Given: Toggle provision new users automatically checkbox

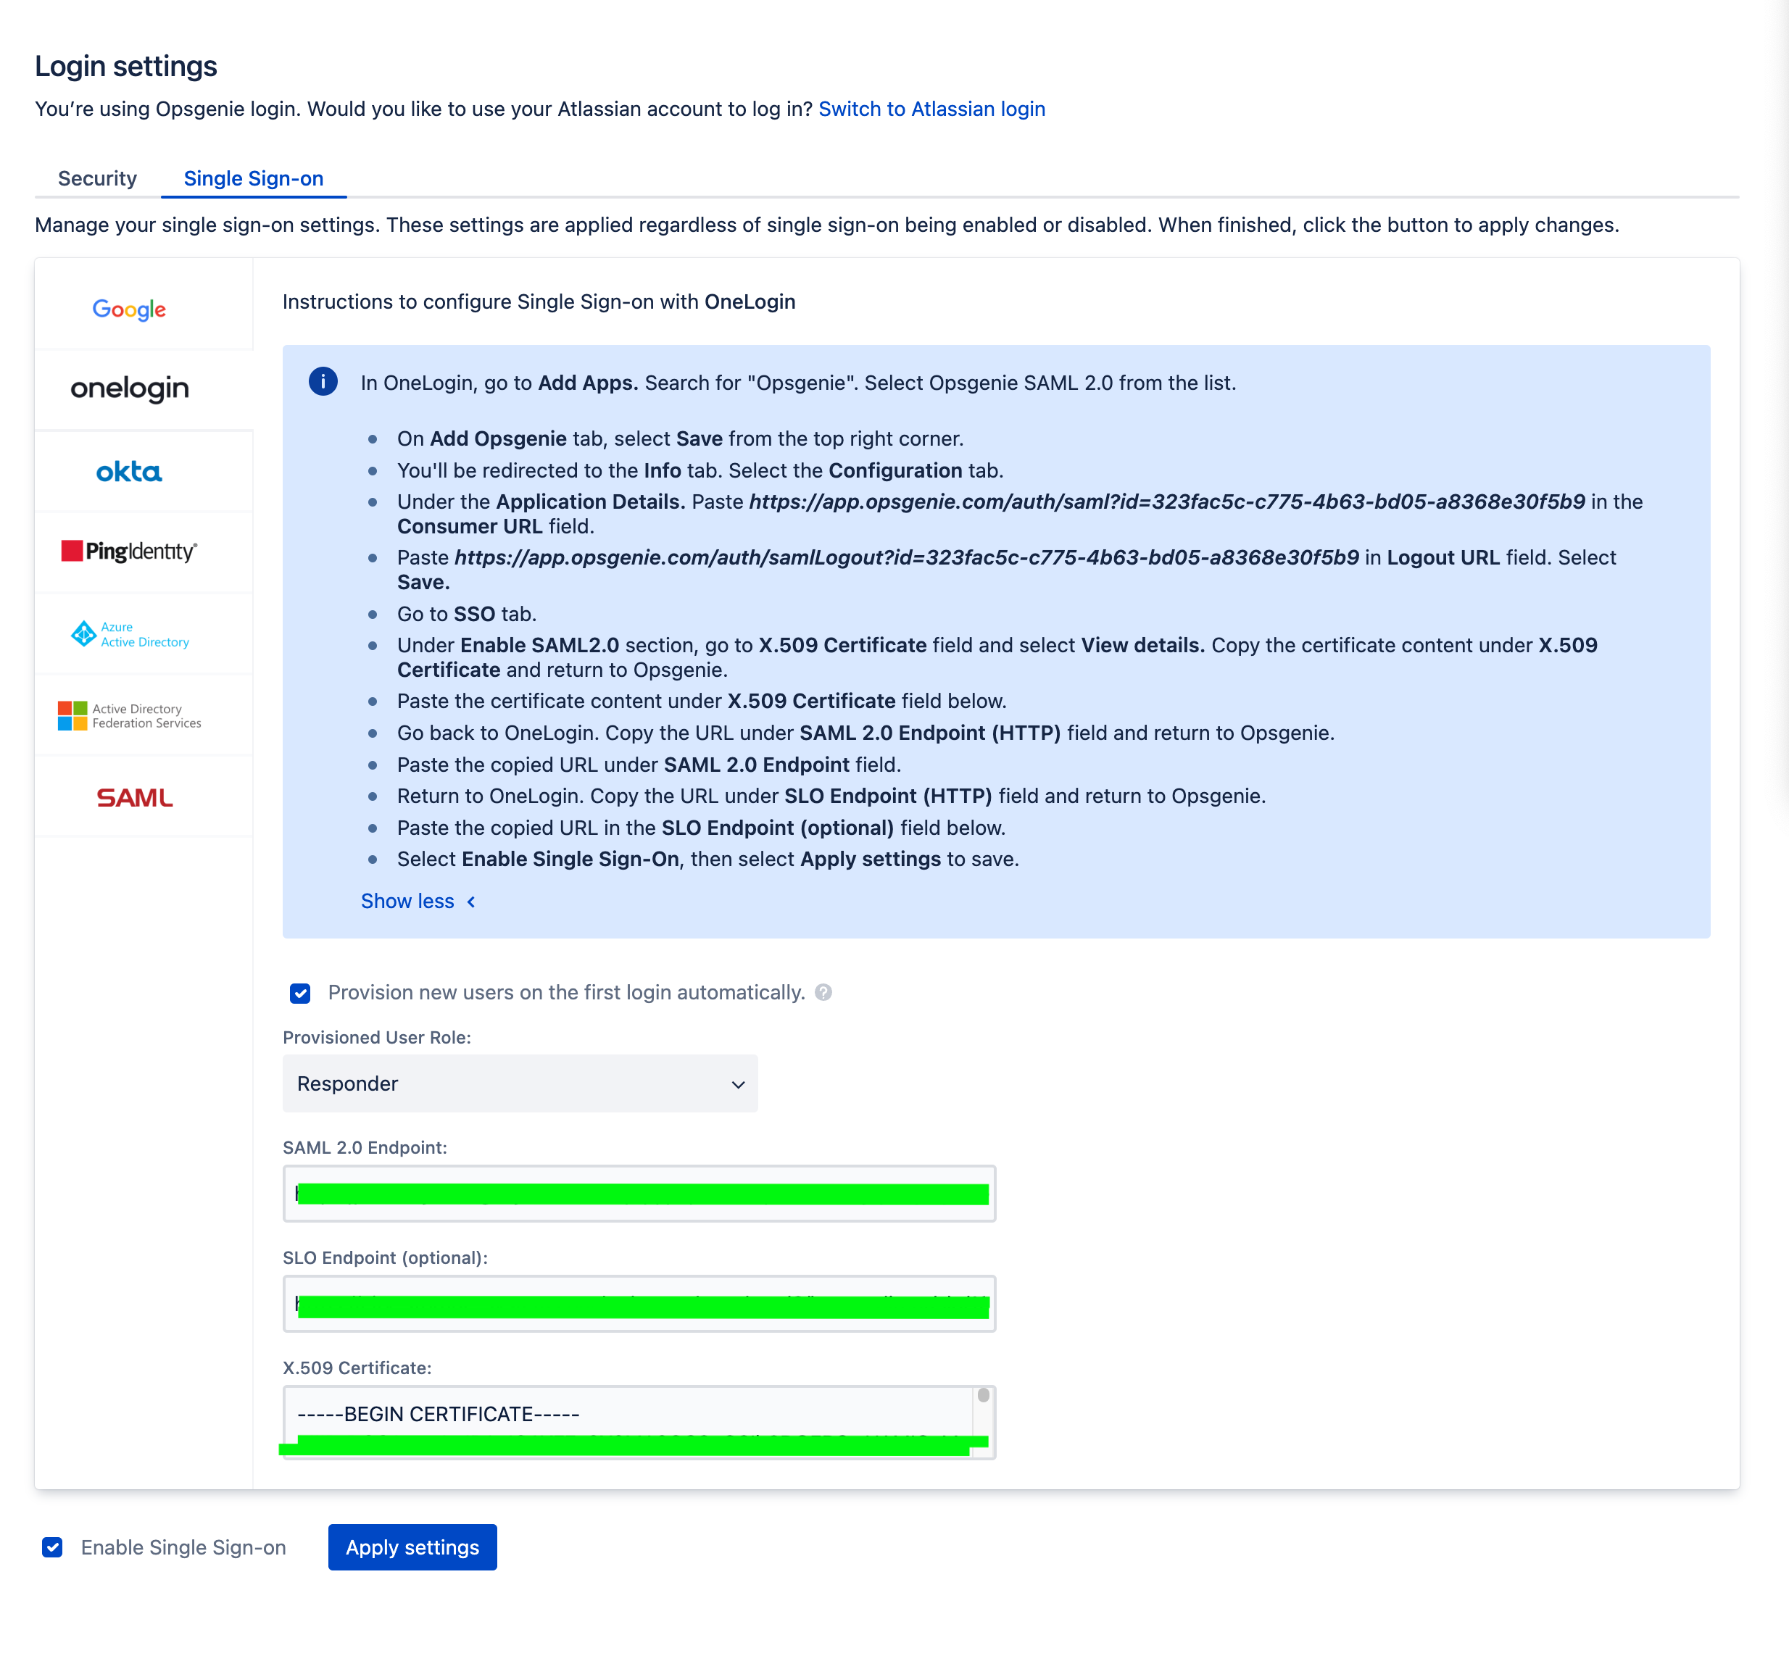Looking at the screenshot, I should [x=301, y=994].
